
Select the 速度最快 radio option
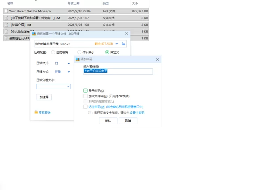coord(53,52)
